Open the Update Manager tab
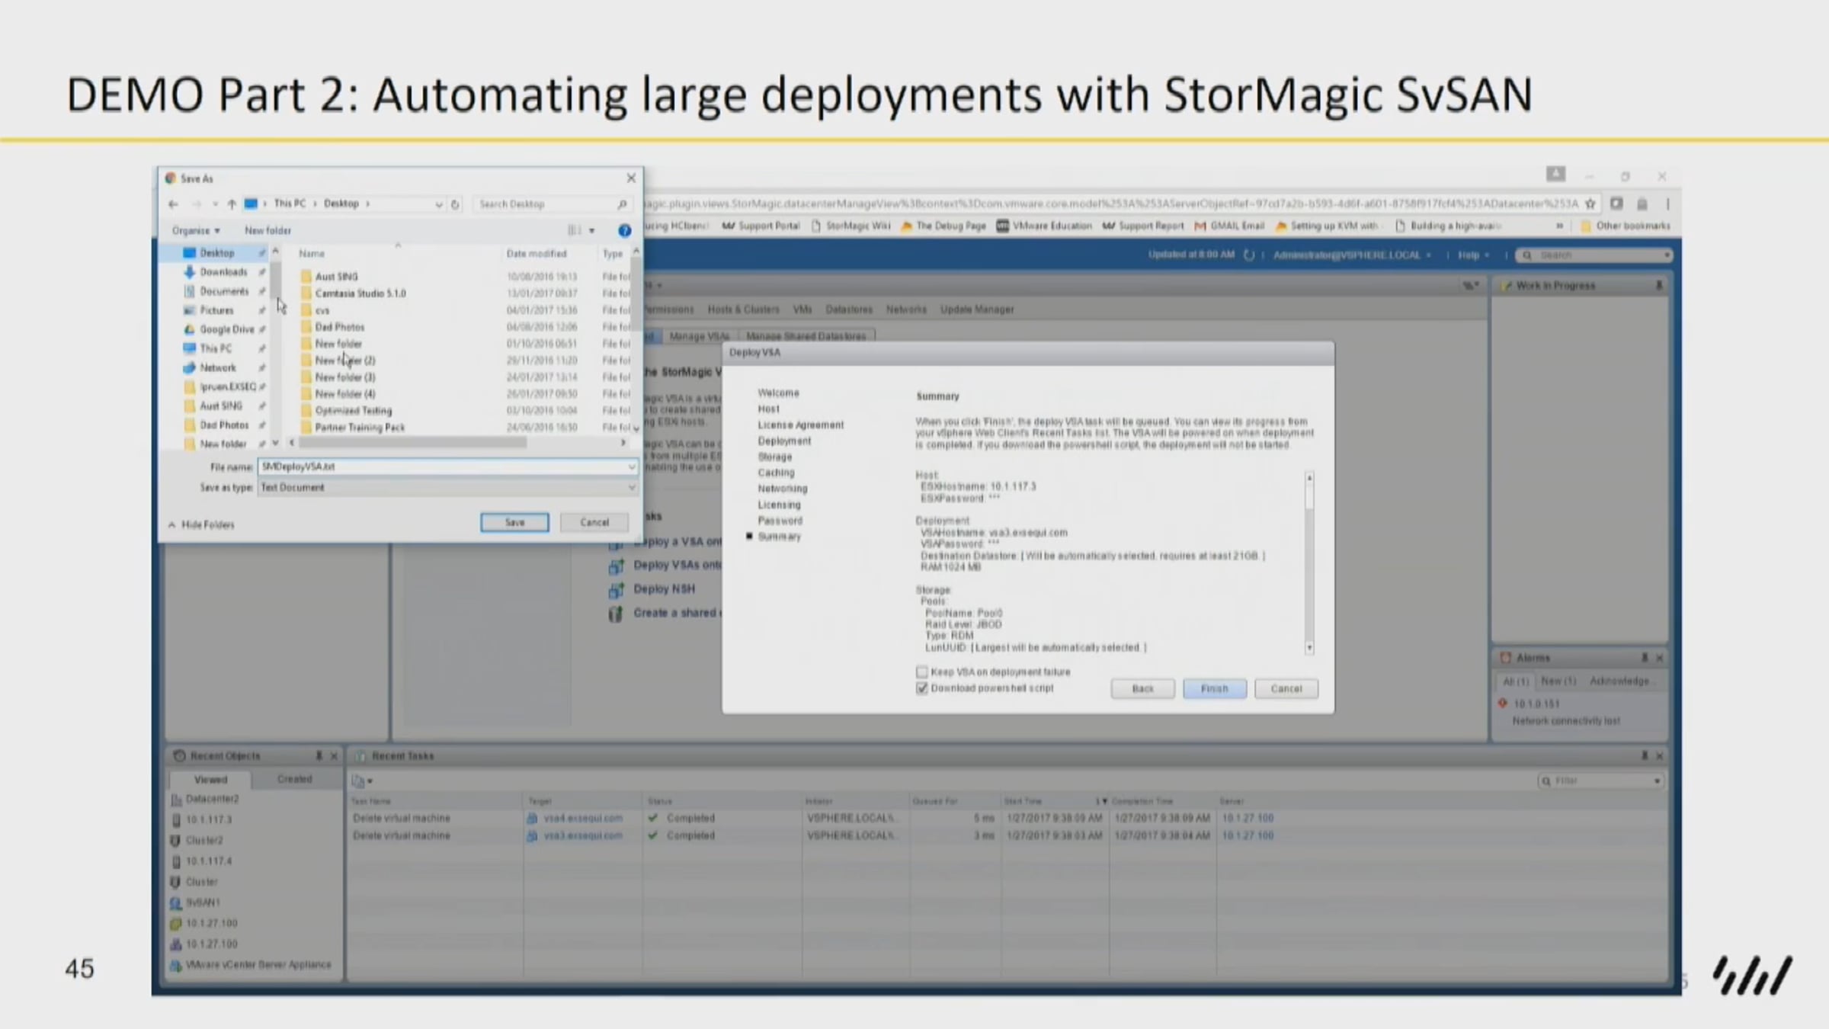Screen dimensions: 1829x1029 pyautogui.click(x=977, y=309)
